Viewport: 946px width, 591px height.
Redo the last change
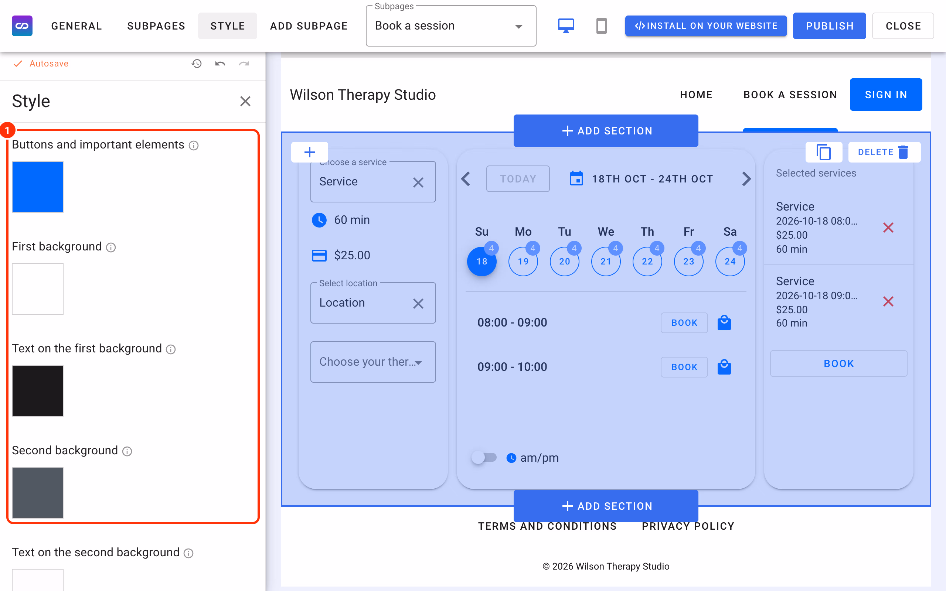click(x=244, y=63)
